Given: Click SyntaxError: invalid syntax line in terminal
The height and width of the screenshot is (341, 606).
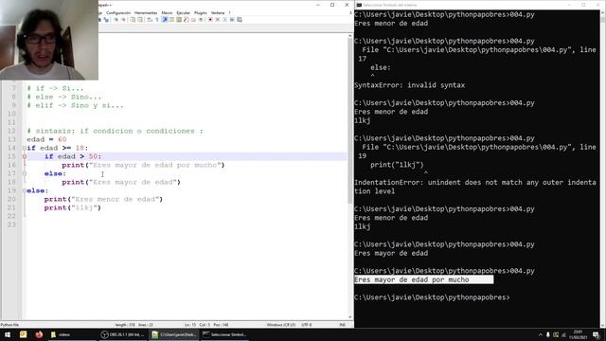Looking at the screenshot, I should click(410, 85).
